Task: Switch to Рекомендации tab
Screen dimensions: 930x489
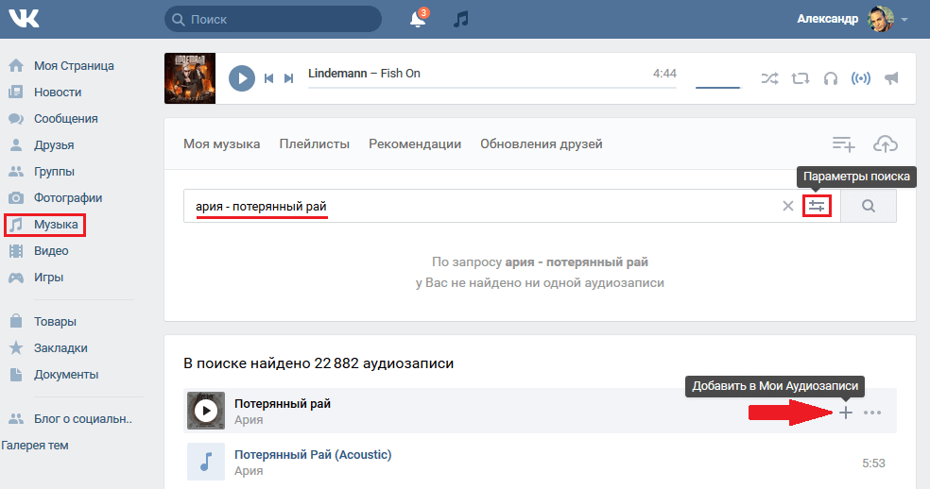Action: 415,144
